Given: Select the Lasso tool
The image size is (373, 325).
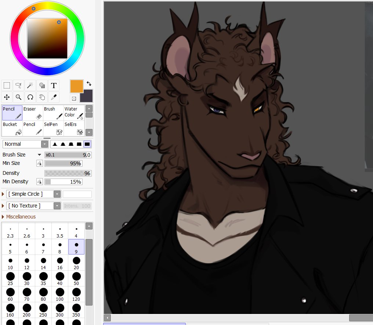Looking at the screenshot, I should coord(18,85).
